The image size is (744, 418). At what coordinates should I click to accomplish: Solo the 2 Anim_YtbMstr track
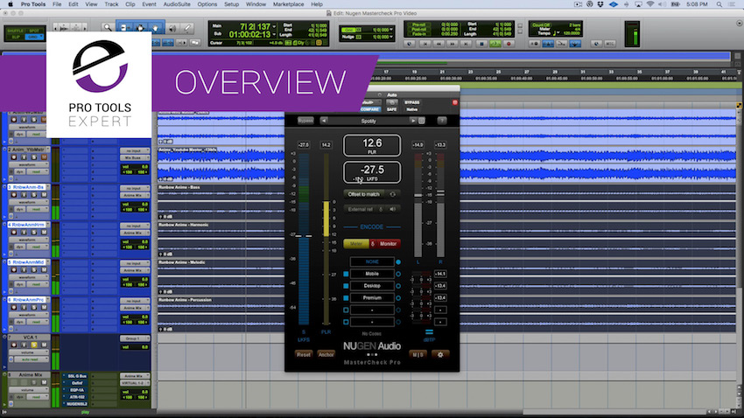pyautogui.click(x=33, y=157)
